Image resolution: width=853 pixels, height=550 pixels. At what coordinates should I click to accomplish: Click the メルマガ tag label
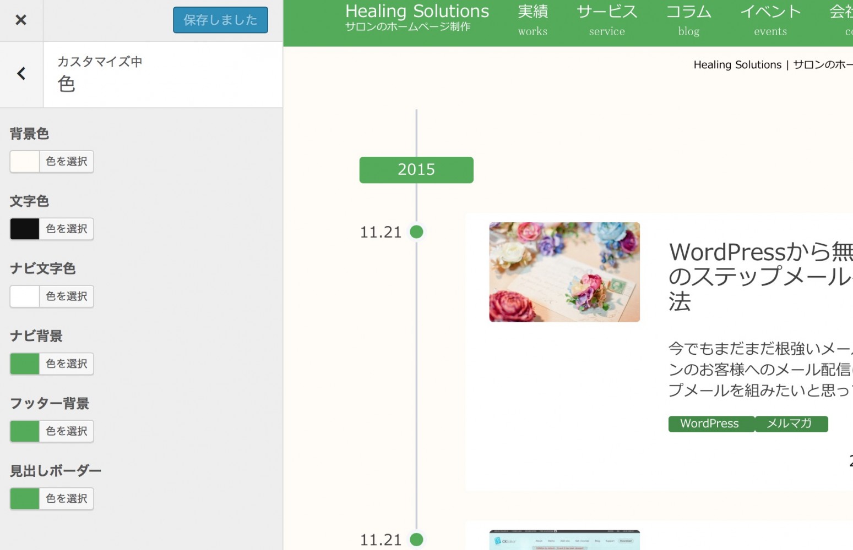point(790,424)
